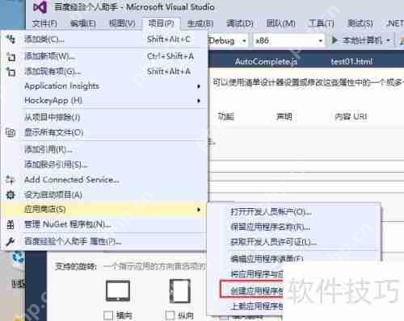
Task: Switch to the test01.html tab
Action: click(x=351, y=61)
